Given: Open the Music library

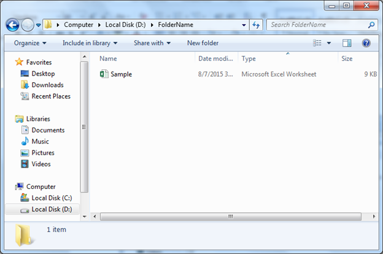Looking at the screenshot, I should (41, 141).
